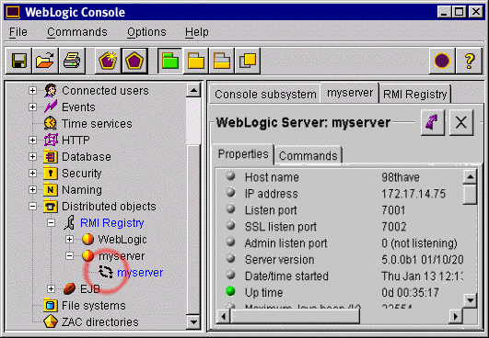489x338 pixels.
Task: Collapse the myserver orange ball node
Action: click(70, 255)
